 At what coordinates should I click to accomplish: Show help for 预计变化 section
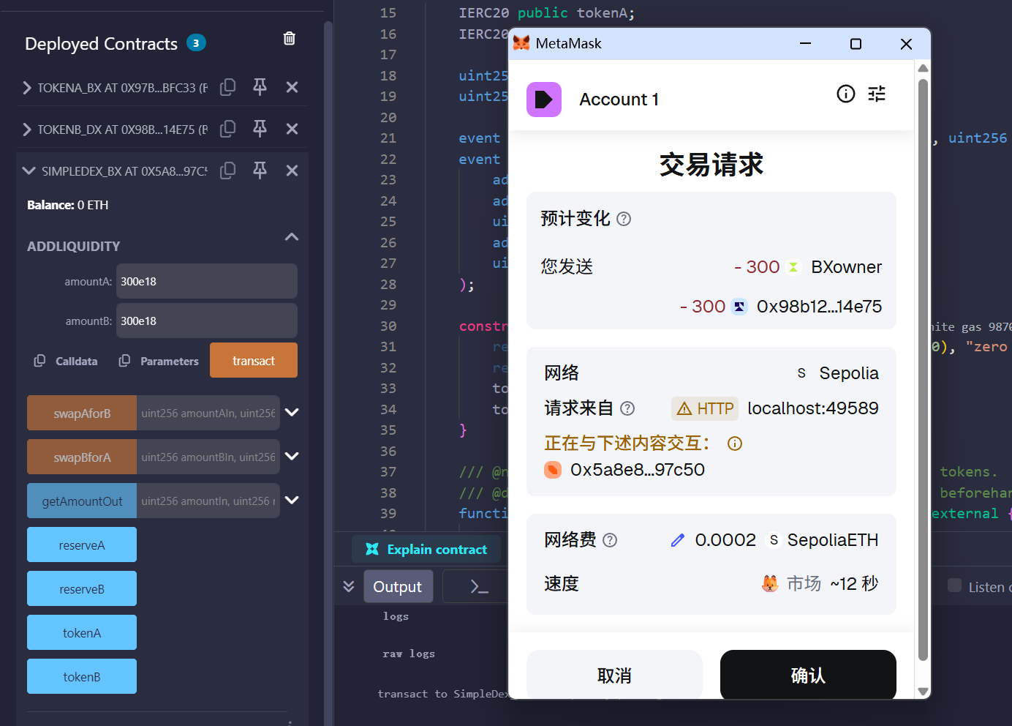624,219
